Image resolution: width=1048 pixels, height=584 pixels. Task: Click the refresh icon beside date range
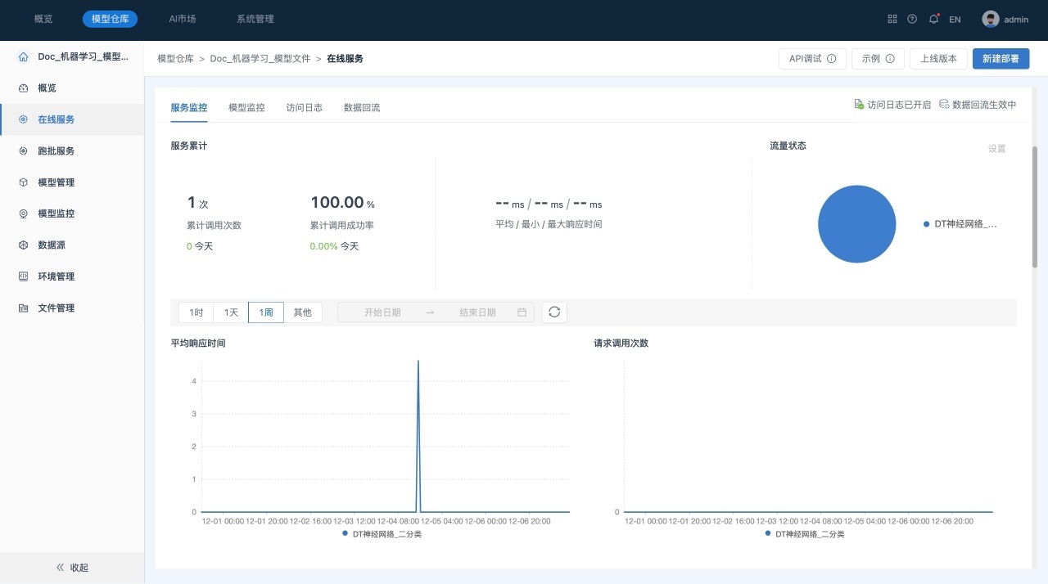(x=554, y=312)
